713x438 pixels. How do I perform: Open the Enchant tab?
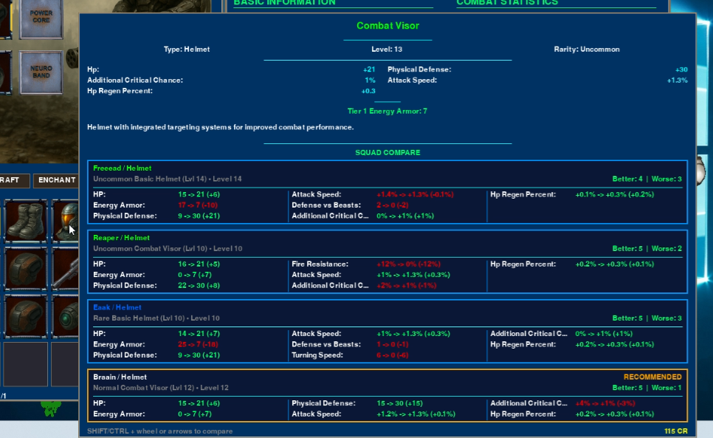coord(57,180)
